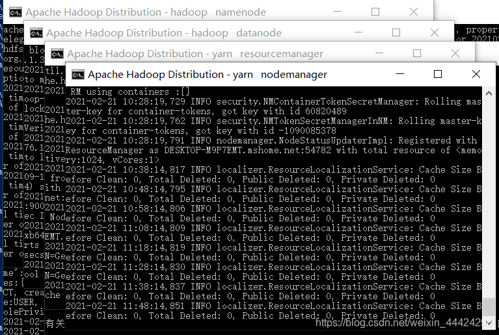This screenshot has width=499, height=335.
Task: Maximize the hadoop datanode window
Action: pos(396,32)
